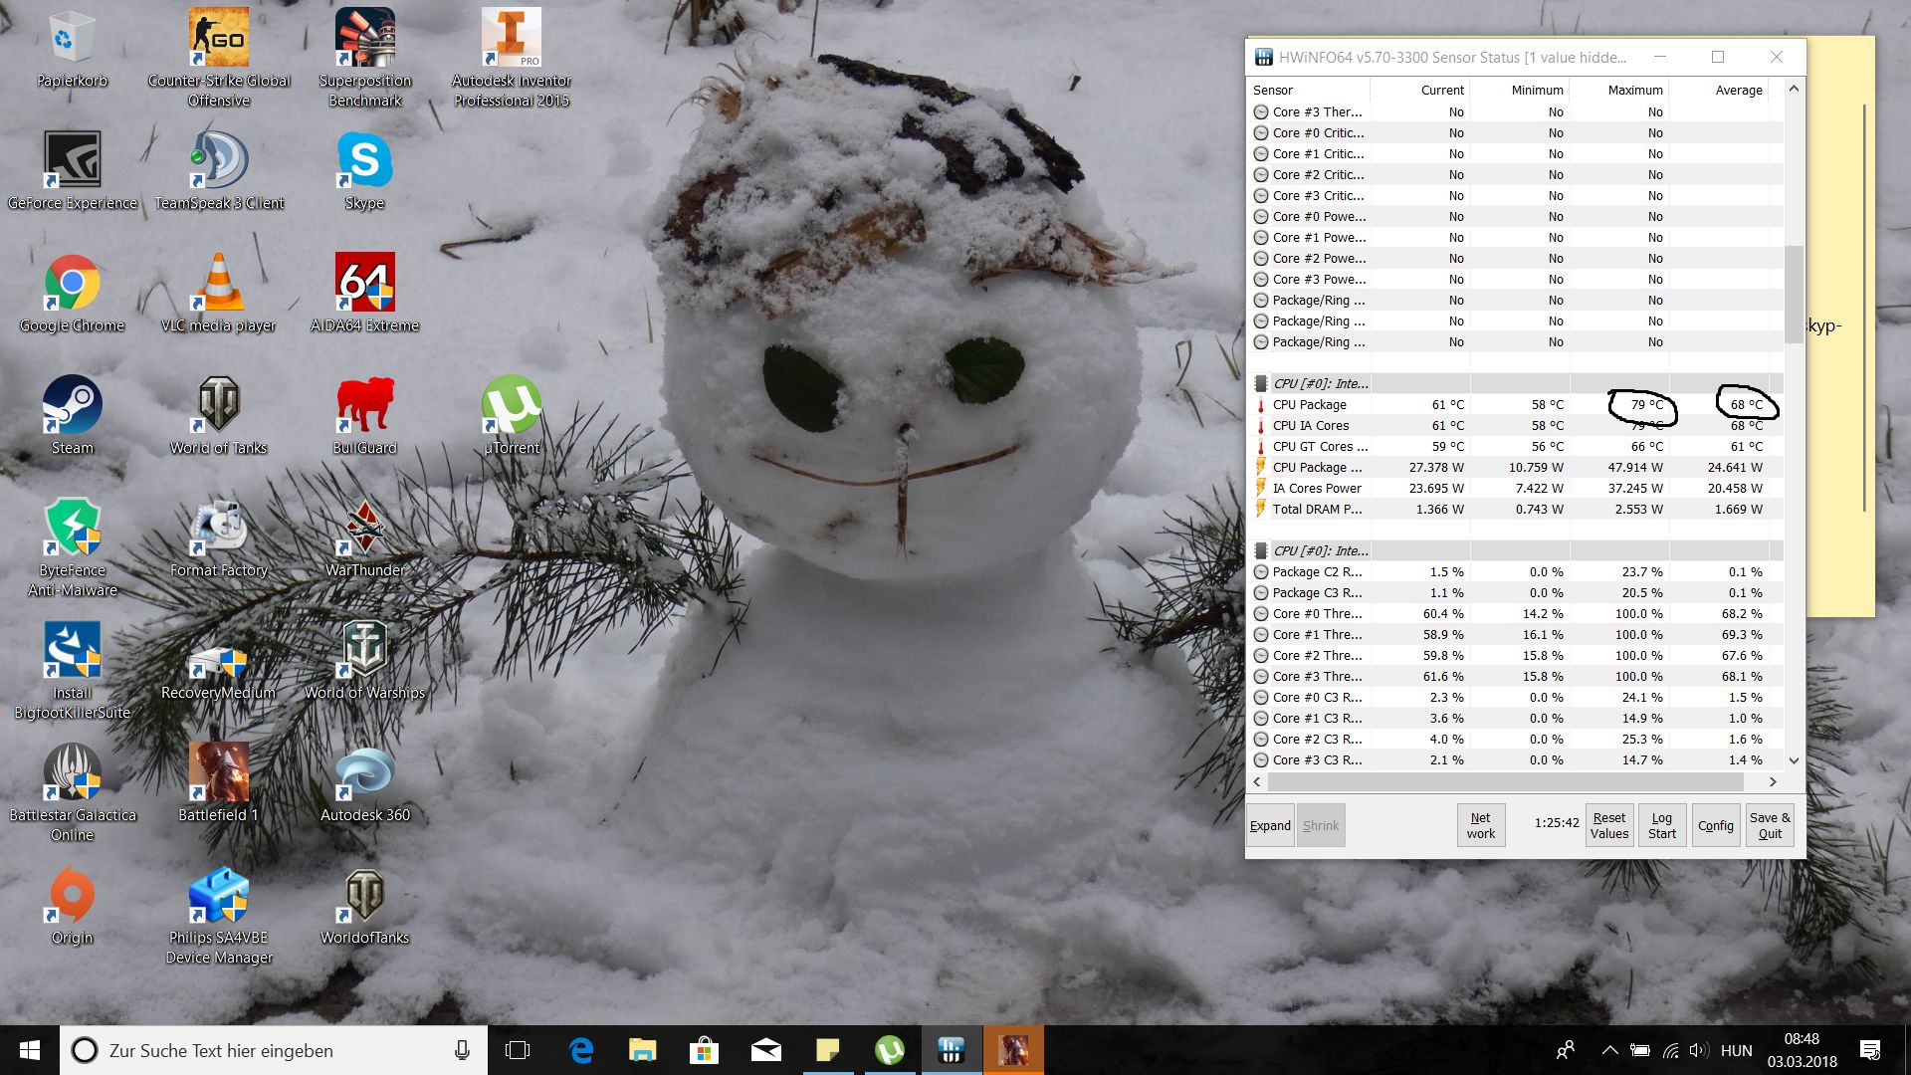Show hidden icons in system tray

(1609, 1050)
